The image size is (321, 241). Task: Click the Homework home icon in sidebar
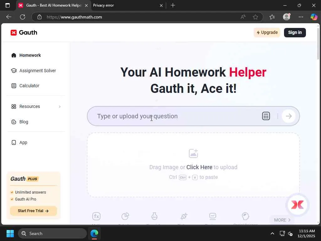pyautogui.click(x=14, y=55)
